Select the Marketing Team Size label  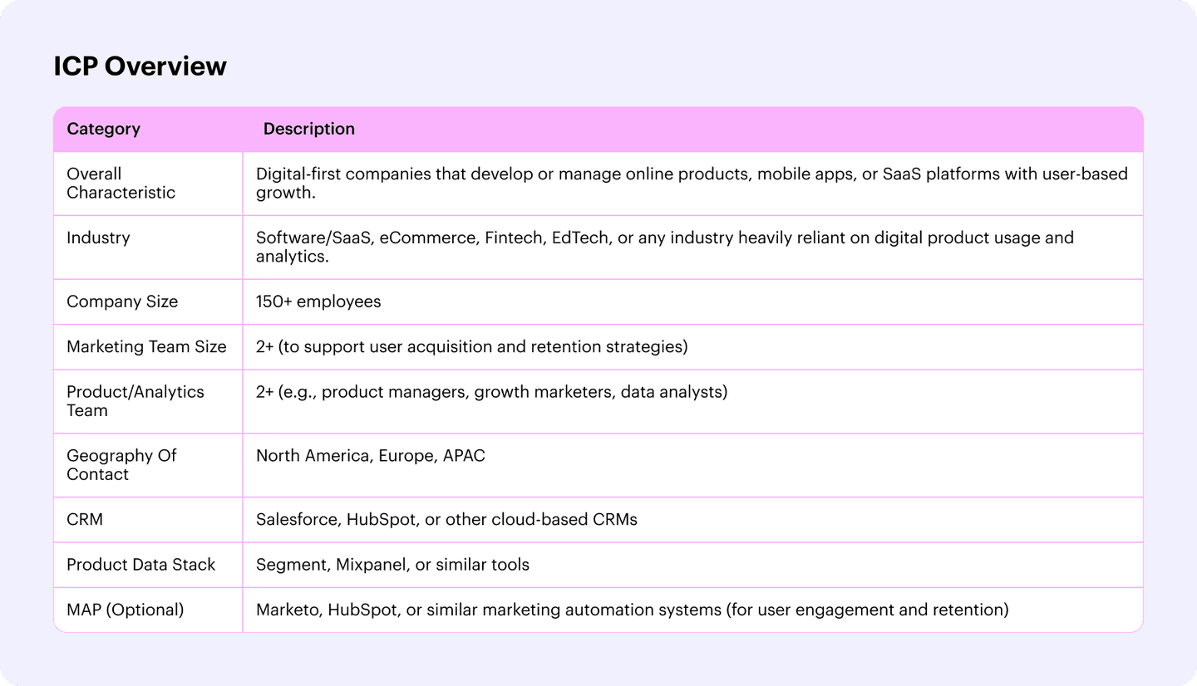(146, 346)
